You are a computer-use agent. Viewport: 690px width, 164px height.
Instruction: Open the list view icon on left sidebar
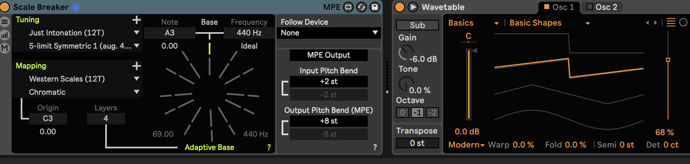click(5, 22)
